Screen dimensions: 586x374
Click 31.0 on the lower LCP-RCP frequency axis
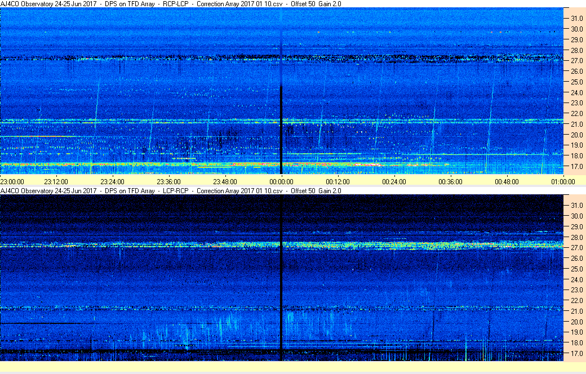click(x=576, y=205)
